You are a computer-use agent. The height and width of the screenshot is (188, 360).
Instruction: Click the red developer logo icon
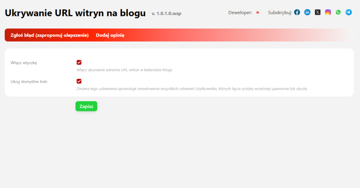[x=257, y=13]
